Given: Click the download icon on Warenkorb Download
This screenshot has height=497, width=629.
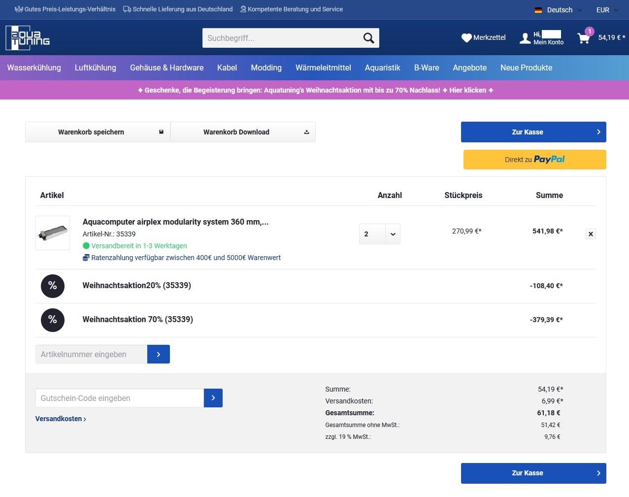Looking at the screenshot, I should 306,132.
